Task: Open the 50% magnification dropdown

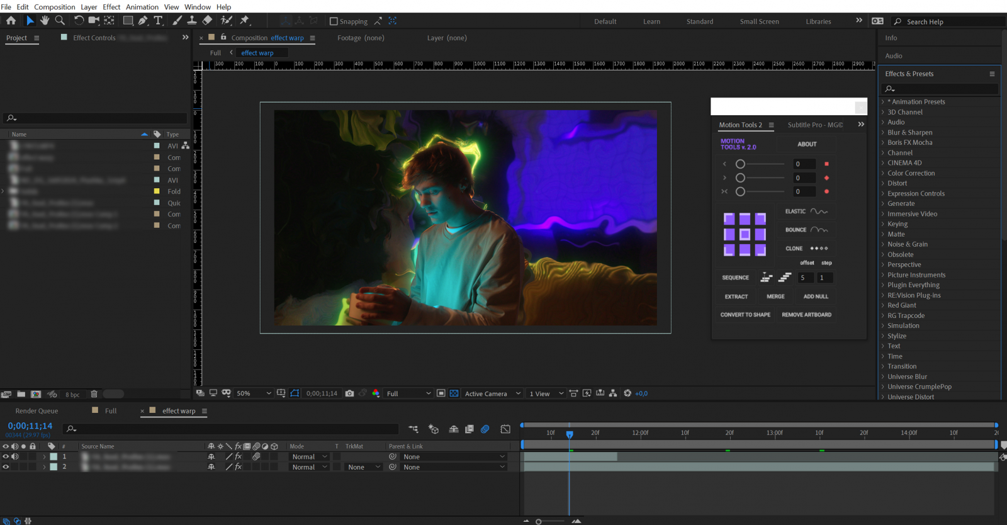Action: point(254,393)
